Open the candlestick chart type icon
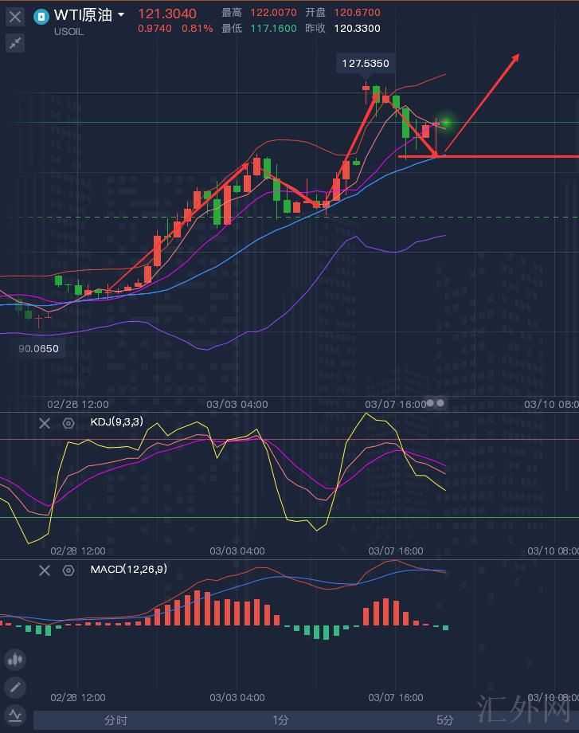The width and height of the screenshot is (579, 733). 15,660
